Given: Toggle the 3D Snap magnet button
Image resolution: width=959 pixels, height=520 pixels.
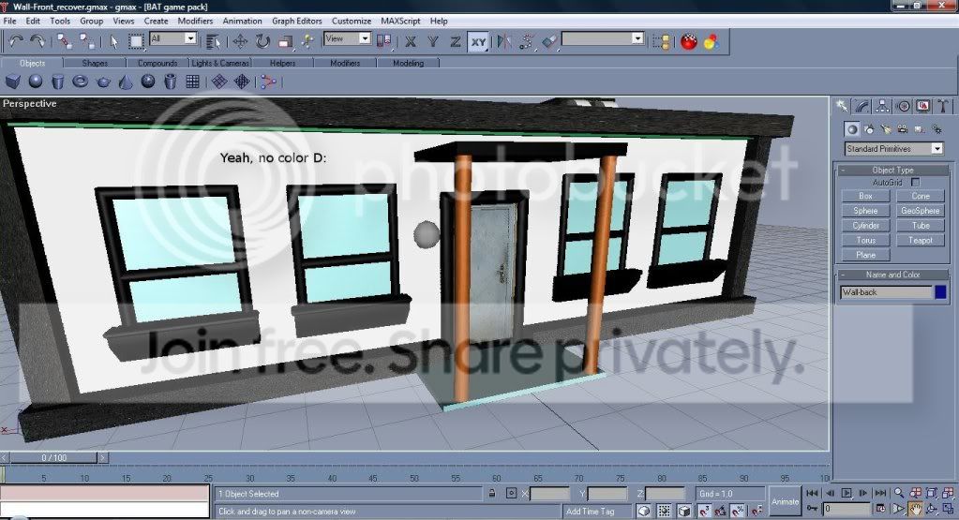Looking at the screenshot, I should pyautogui.click(x=705, y=511).
